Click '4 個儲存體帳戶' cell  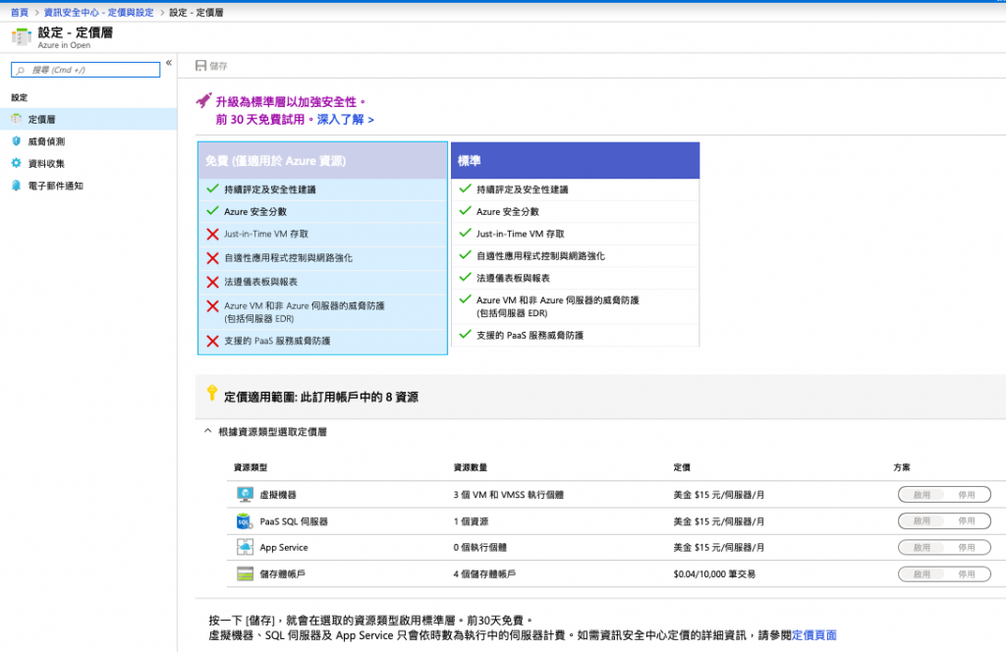484,574
